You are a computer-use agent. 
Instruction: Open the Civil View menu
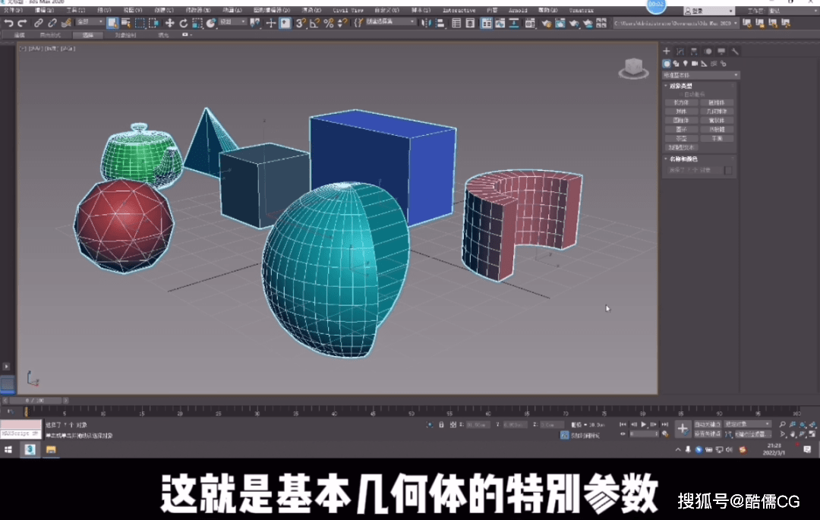[x=348, y=11]
